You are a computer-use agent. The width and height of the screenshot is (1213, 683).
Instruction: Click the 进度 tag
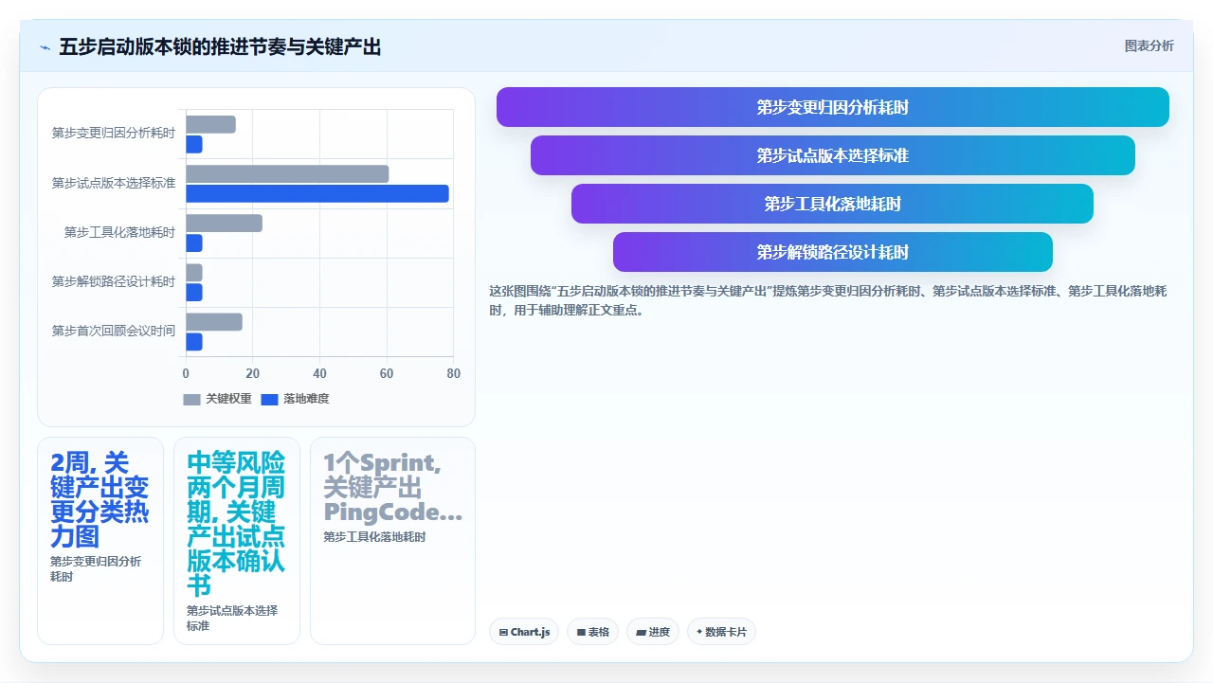pos(653,632)
